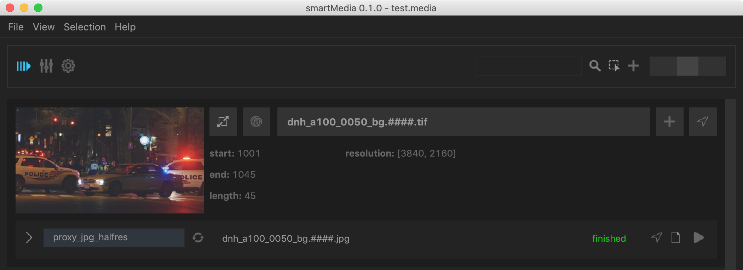The image size is (743, 270).
Task: Click the magnifier search icon
Action: [x=595, y=66]
